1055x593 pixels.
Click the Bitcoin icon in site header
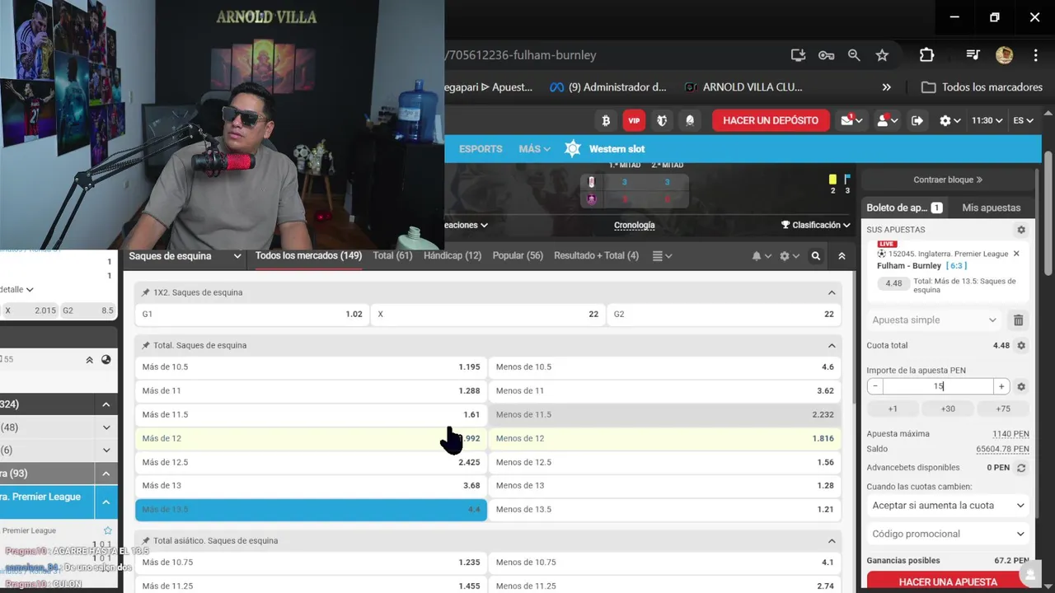pyautogui.click(x=606, y=120)
